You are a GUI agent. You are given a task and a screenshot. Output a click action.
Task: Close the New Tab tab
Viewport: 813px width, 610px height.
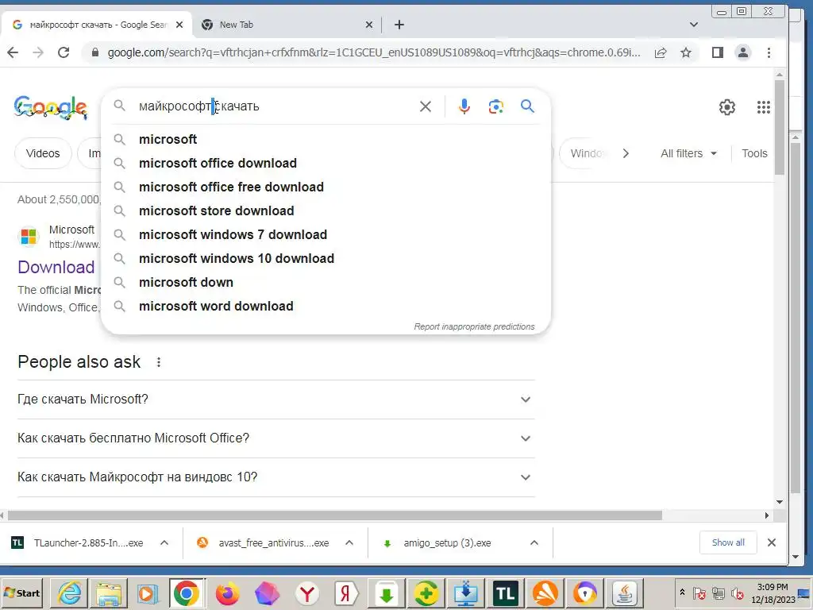(x=368, y=25)
